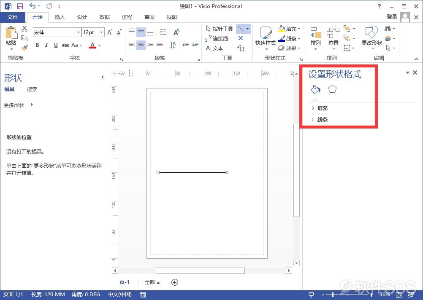
Task: Click the connection point X icon
Action: [241, 38]
